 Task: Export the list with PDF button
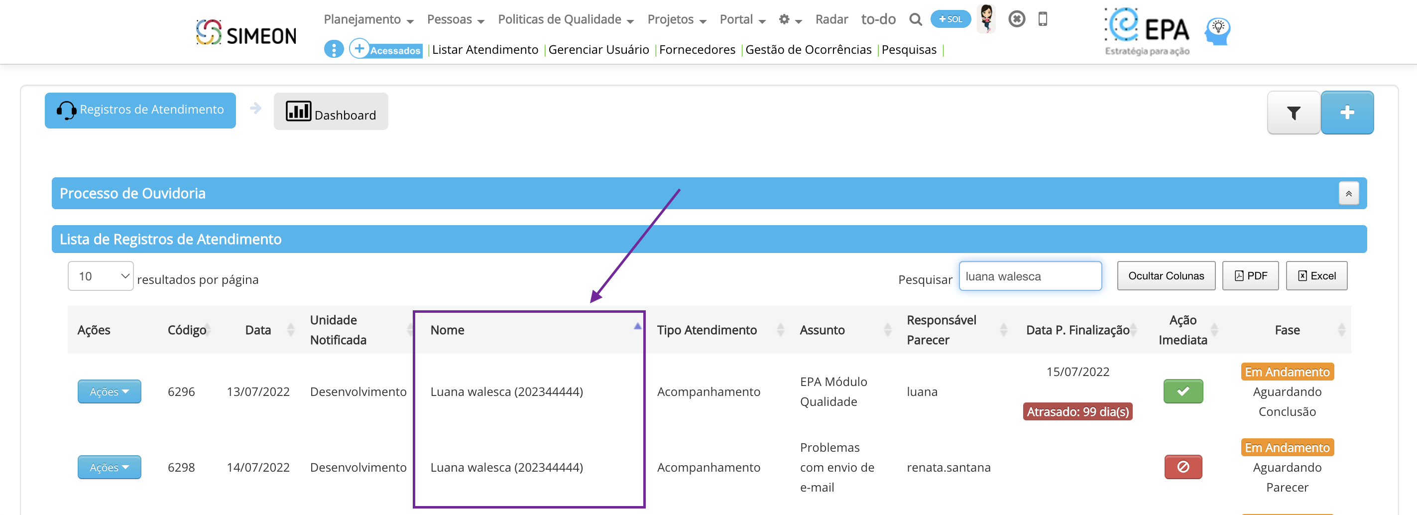click(x=1250, y=276)
